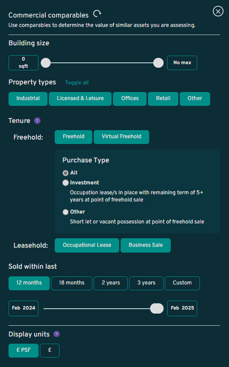Toggle the Retail property type
This screenshot has width=229, height=367.
point(163,99)
